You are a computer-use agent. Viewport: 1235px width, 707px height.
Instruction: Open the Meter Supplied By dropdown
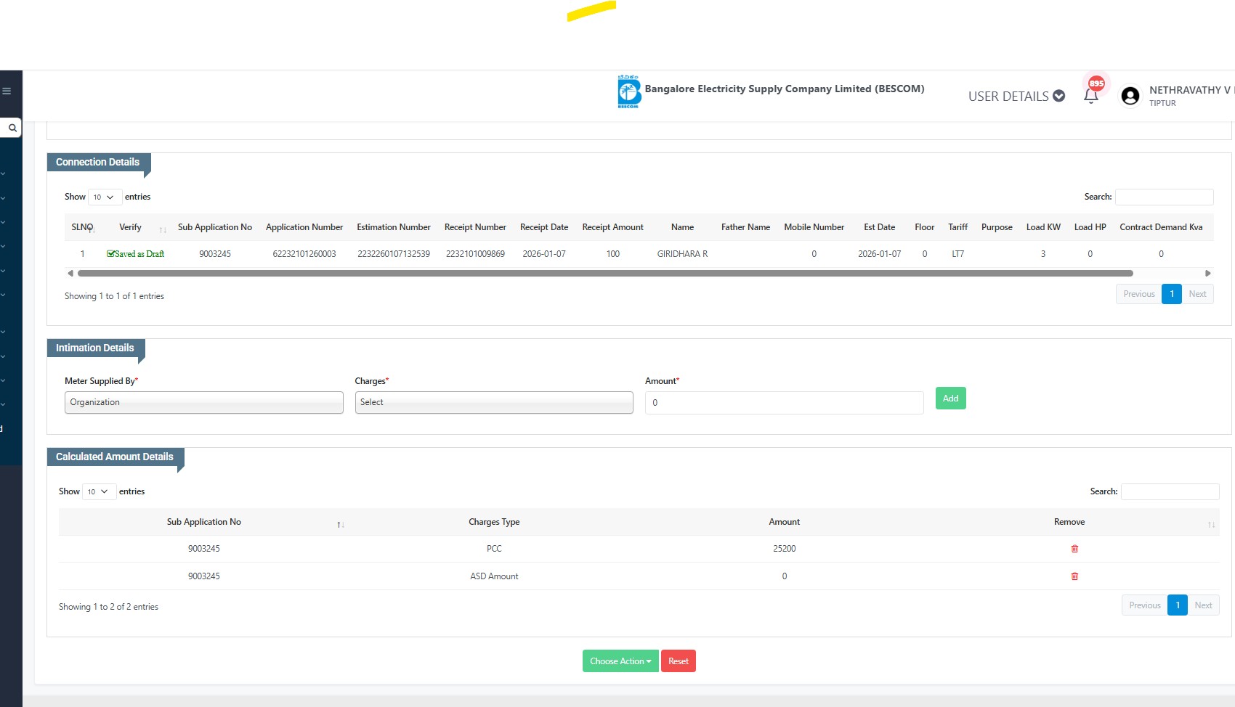(203, 403)
